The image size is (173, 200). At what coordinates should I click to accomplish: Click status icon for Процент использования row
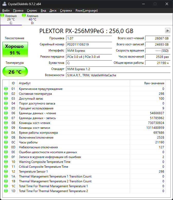pos(6,108)
